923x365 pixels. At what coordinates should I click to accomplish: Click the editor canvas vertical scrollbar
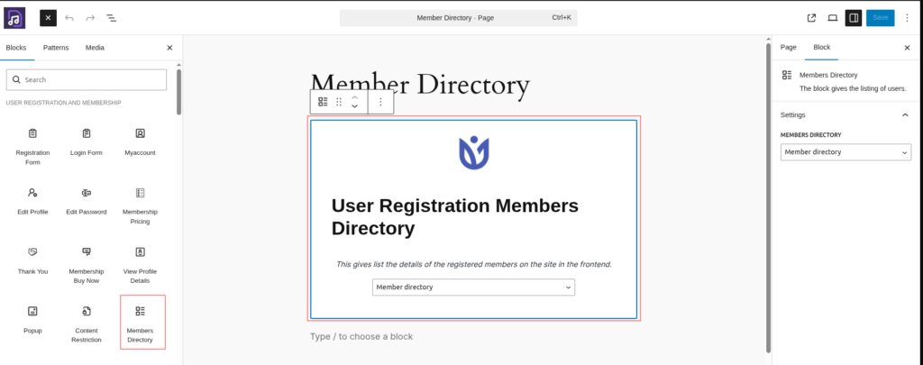click(x=768, y=196)
